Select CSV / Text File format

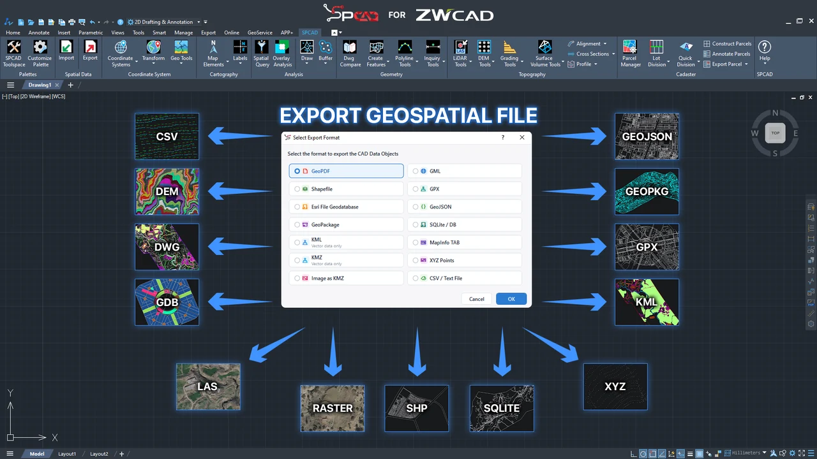tap(465, 278)
